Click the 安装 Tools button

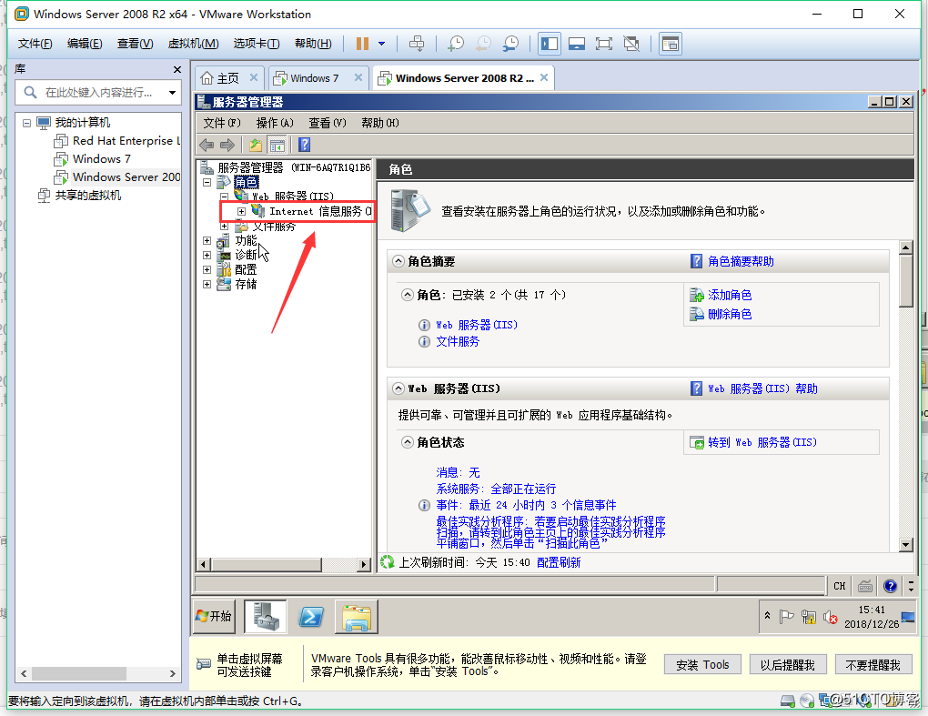[702, 665]
